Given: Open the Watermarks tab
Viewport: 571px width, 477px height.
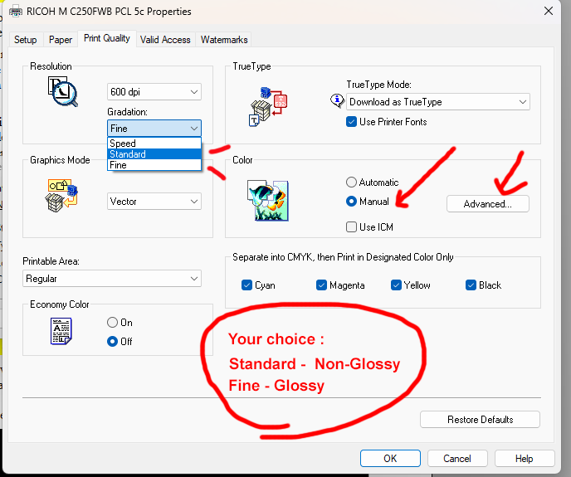Looking at the screenshot, I should (x=224, y=39).
